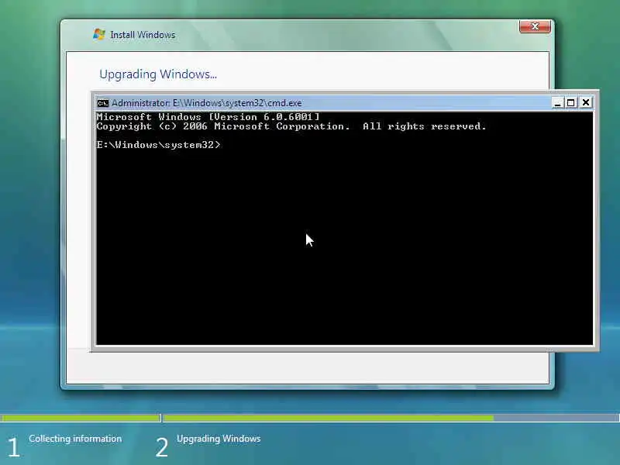Click the Collecting information progress bar
Screen dimensions: 620x465
coord(81,418)
